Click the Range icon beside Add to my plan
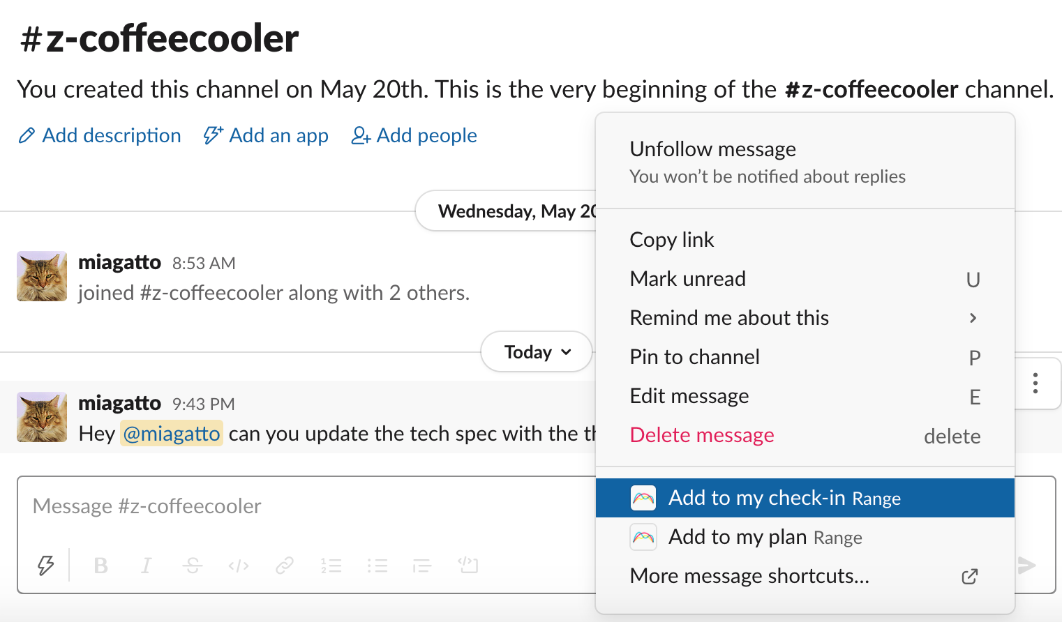 (643, 537)
